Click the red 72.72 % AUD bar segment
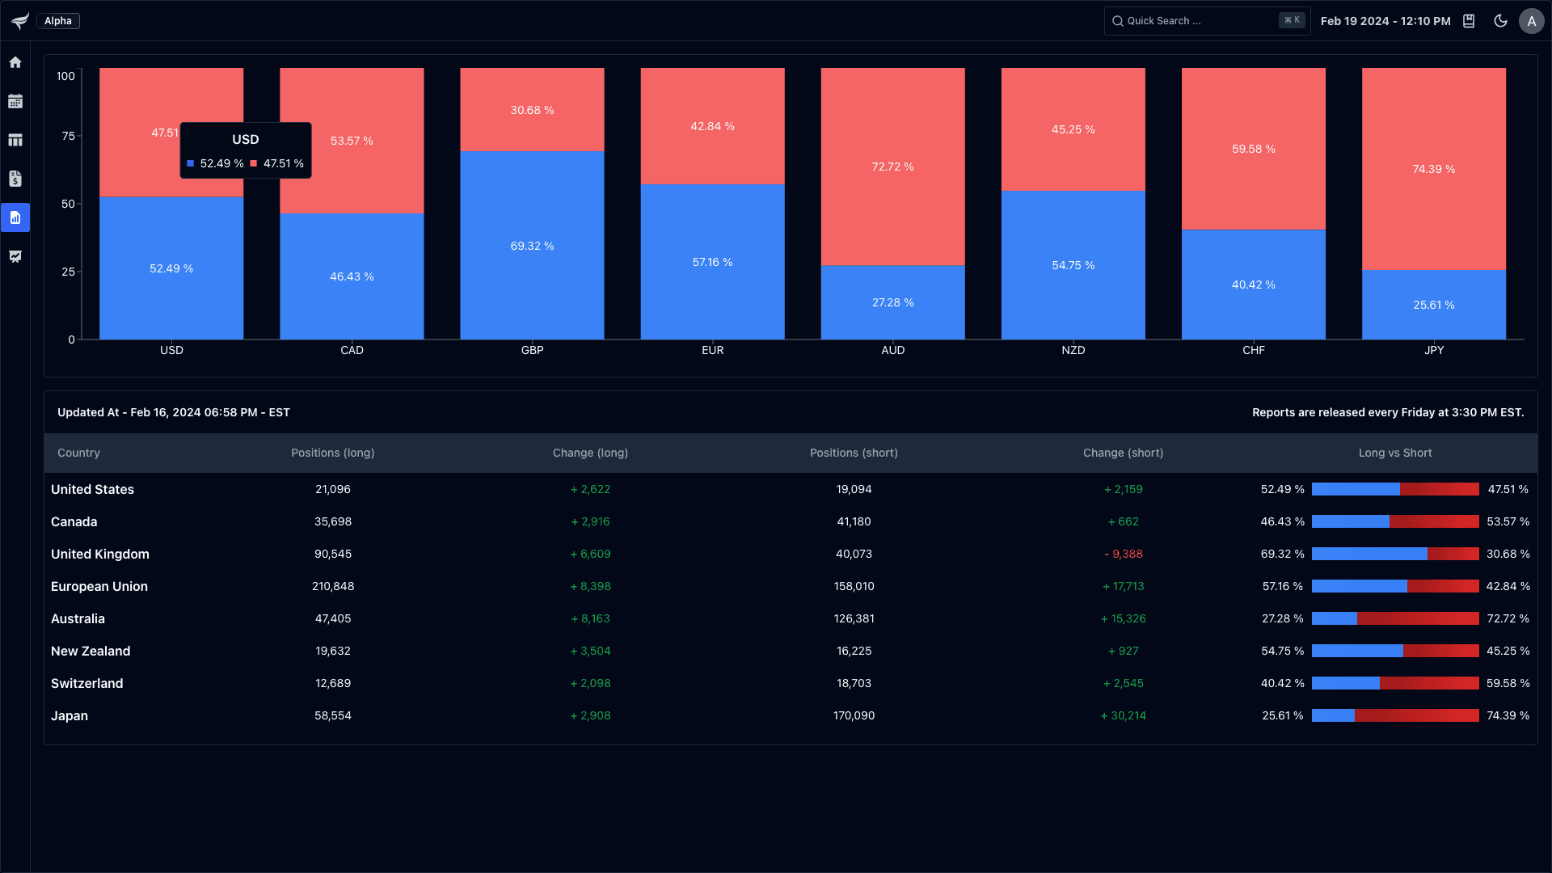Image resolution: width=1552 pixels, height=873 pixels. coord(892,167)
